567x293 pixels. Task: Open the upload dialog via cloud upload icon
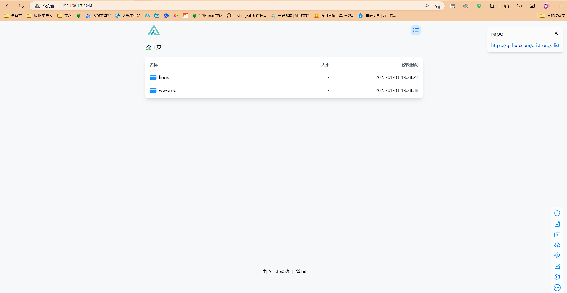pos(557,245)
